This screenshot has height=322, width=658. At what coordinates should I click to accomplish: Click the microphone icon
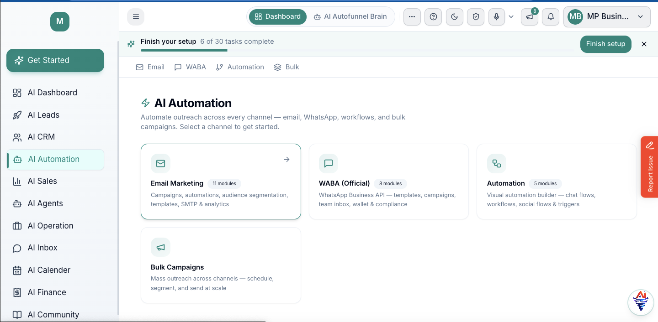coord(496,17)
